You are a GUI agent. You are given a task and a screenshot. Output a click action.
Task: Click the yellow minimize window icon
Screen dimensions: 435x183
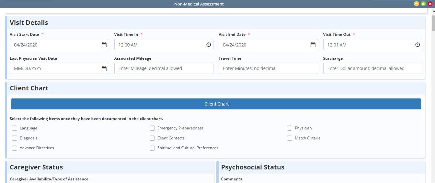(x=417, y=4)
